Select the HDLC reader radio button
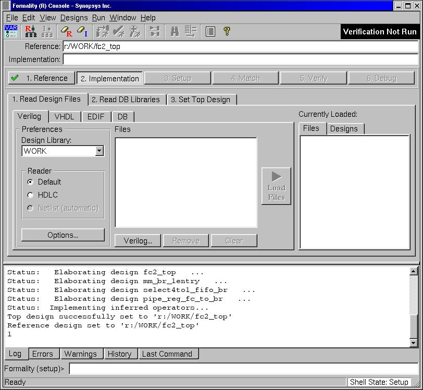 pos(30,195)
